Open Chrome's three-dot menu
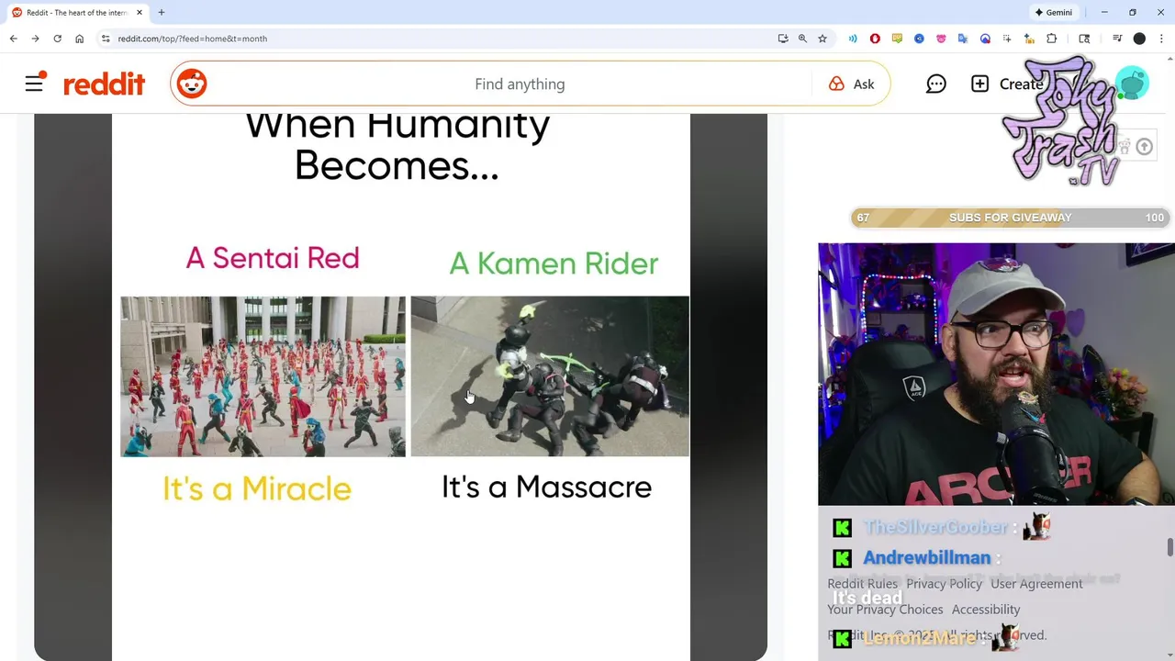The height and width of the screenshot is (661, 1175). point(1161,39)
